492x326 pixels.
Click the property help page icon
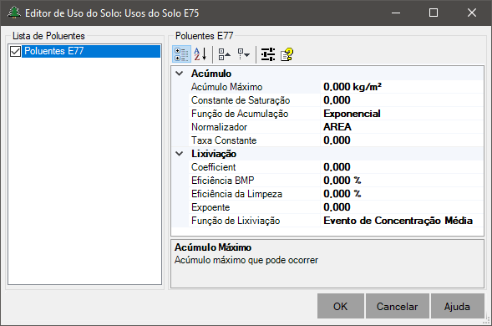(x=287, y=54)
